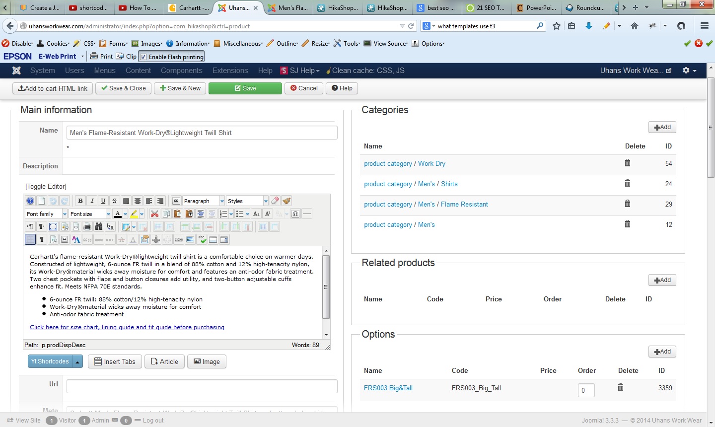715x427 pixels.
Task: Delete the Men's / Shirts category row
Action: tap(628, 183)
